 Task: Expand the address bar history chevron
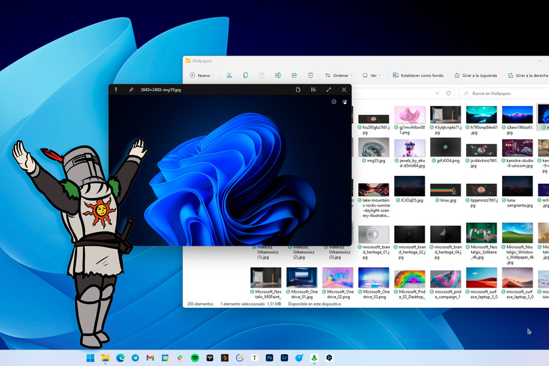pyautogui.click(x=437, y=93)
